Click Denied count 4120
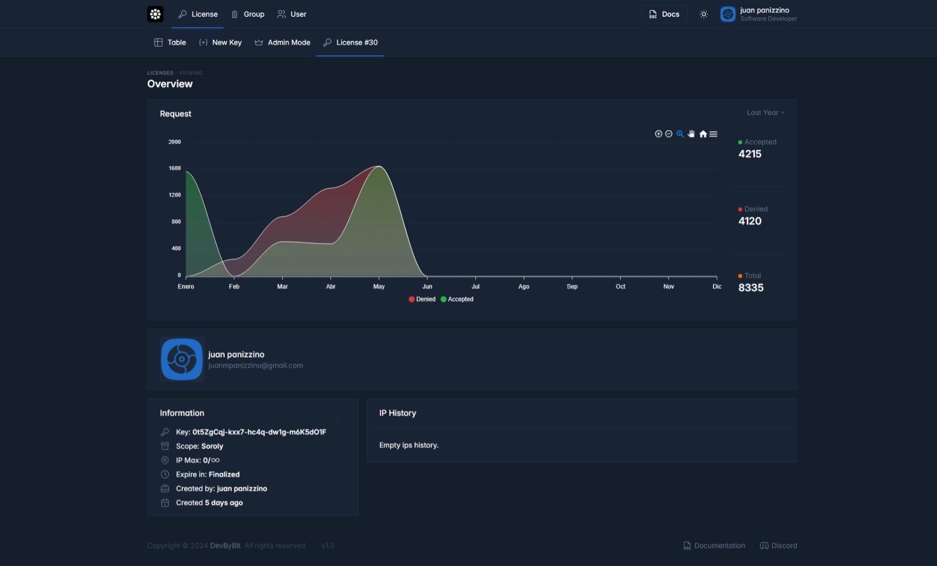The width and height of the screenshot is (937, 566). (x=750, y=221)
